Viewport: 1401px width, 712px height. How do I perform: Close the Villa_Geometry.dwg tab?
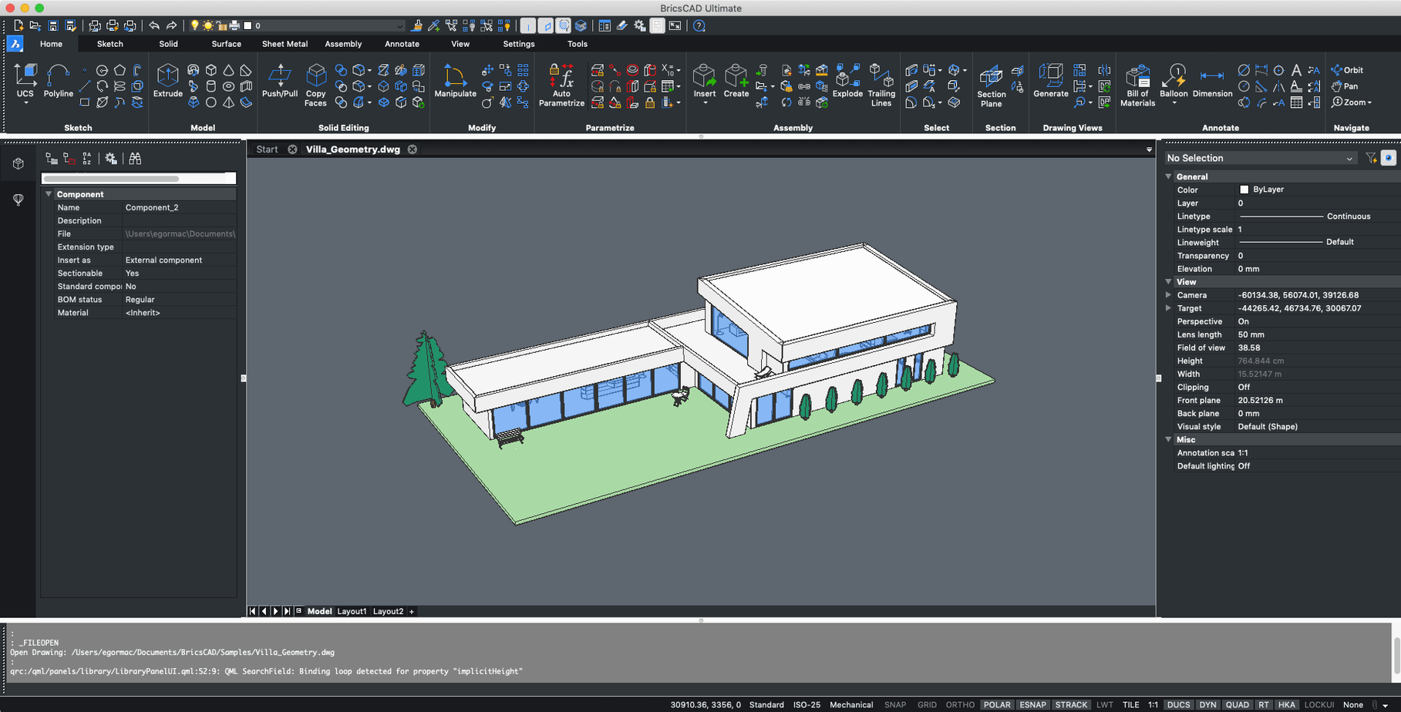pos(413,149)
